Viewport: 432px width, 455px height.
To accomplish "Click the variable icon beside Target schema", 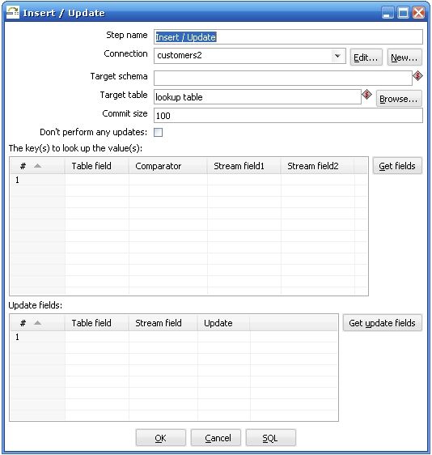I will 417,76.
